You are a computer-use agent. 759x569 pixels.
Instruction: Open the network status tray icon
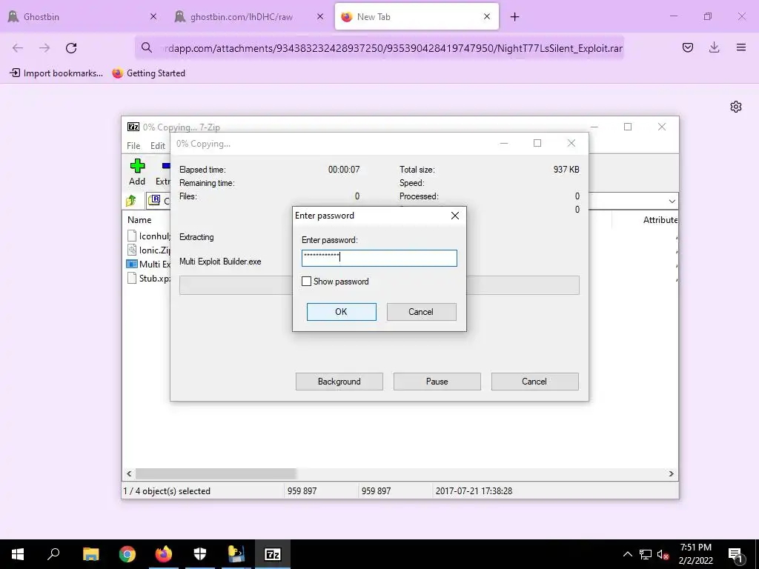point(646,554)
